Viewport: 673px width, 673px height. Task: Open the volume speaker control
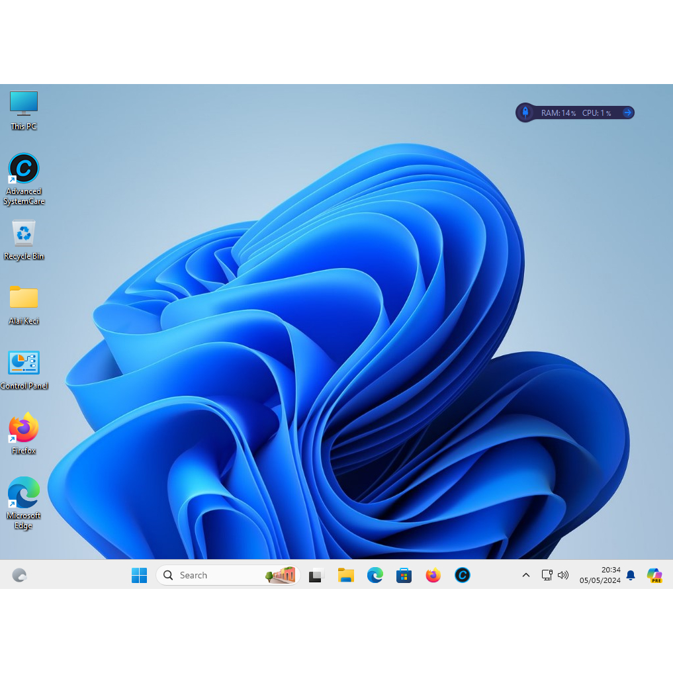click(x=563, y=576)
